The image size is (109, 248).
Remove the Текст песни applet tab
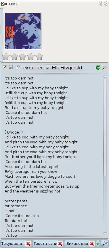[60, 244]
